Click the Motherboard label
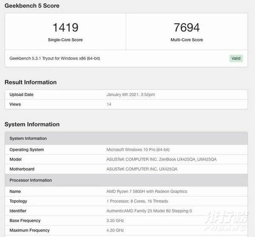The image size is (255, 237). tap(22, 169)
